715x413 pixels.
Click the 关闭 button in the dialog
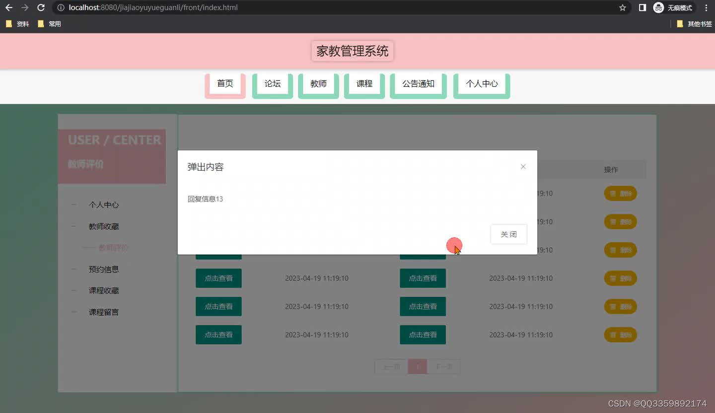click(x=508, y=234)
